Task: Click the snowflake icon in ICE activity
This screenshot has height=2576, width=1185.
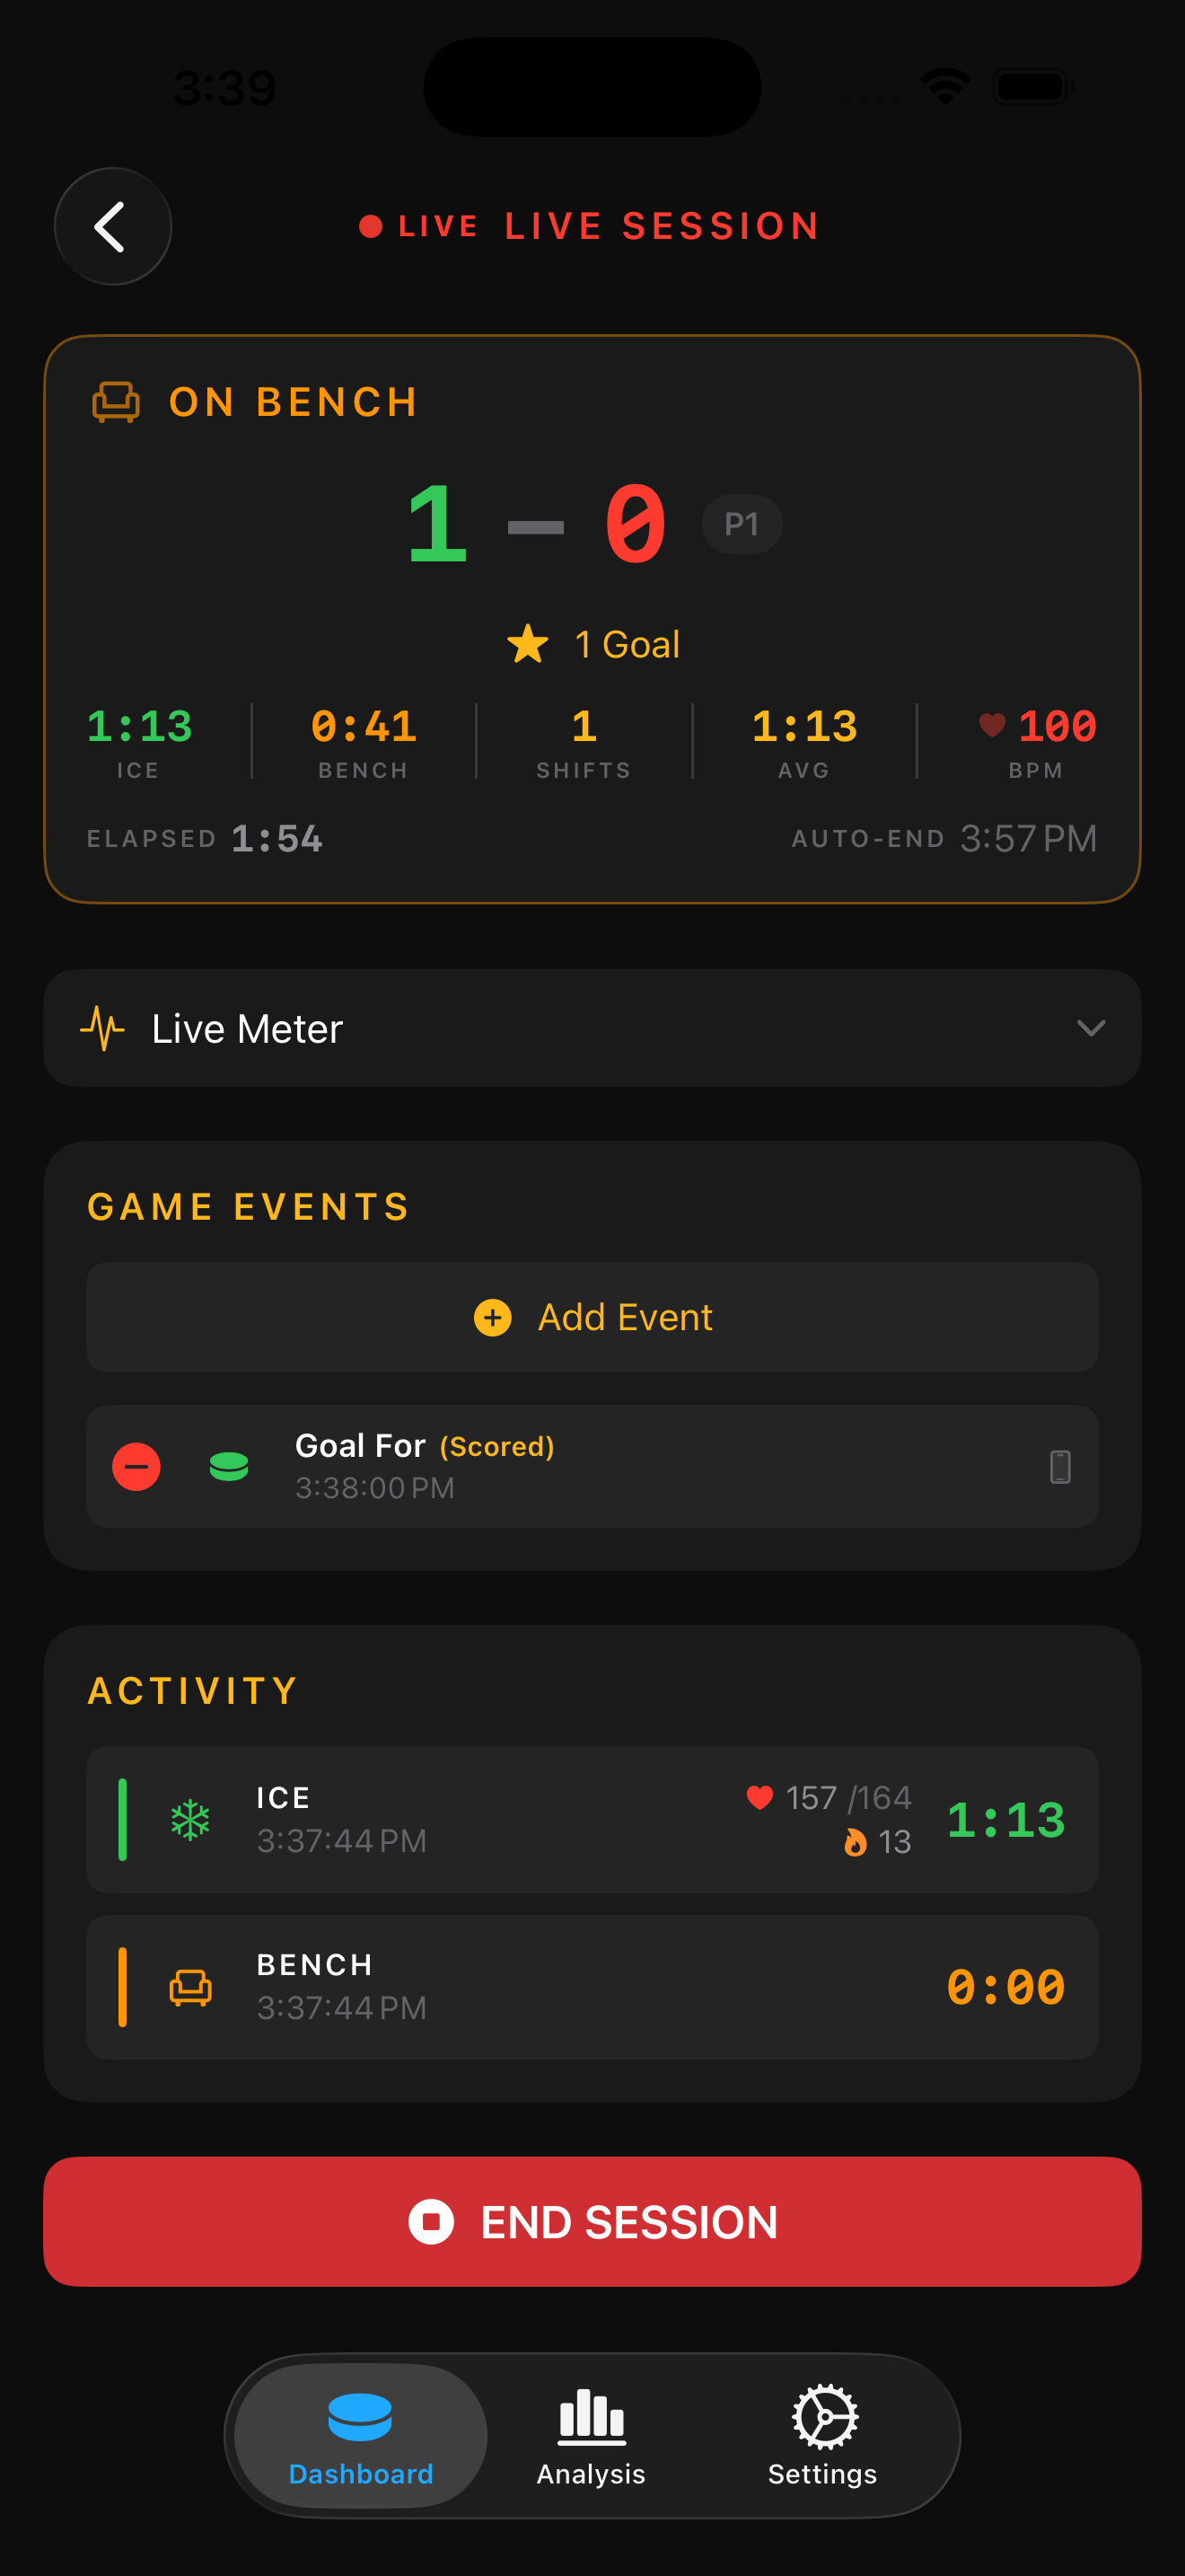Action: click(189, 1819)
